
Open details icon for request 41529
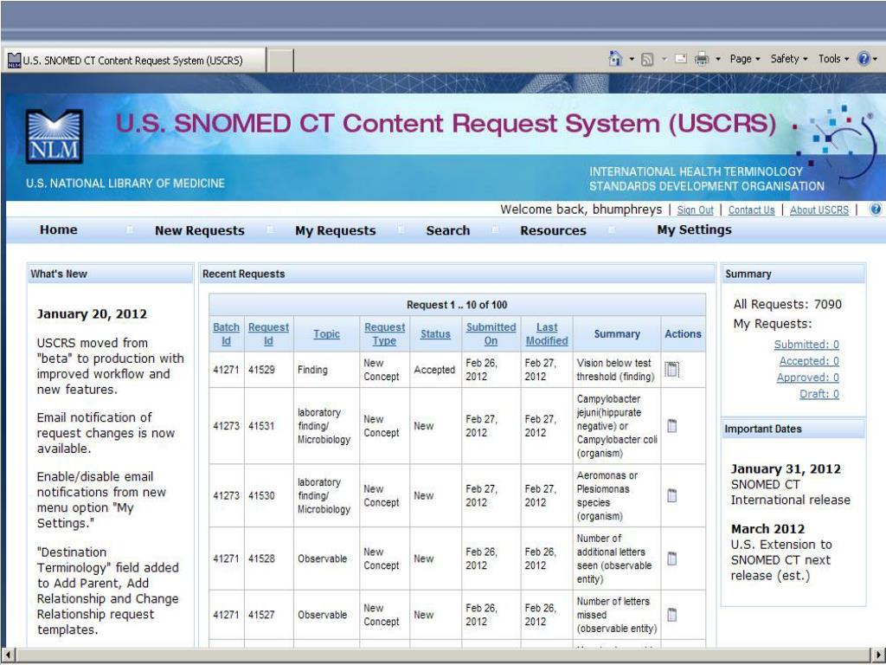pyautogui.click(x=671, y=369)
